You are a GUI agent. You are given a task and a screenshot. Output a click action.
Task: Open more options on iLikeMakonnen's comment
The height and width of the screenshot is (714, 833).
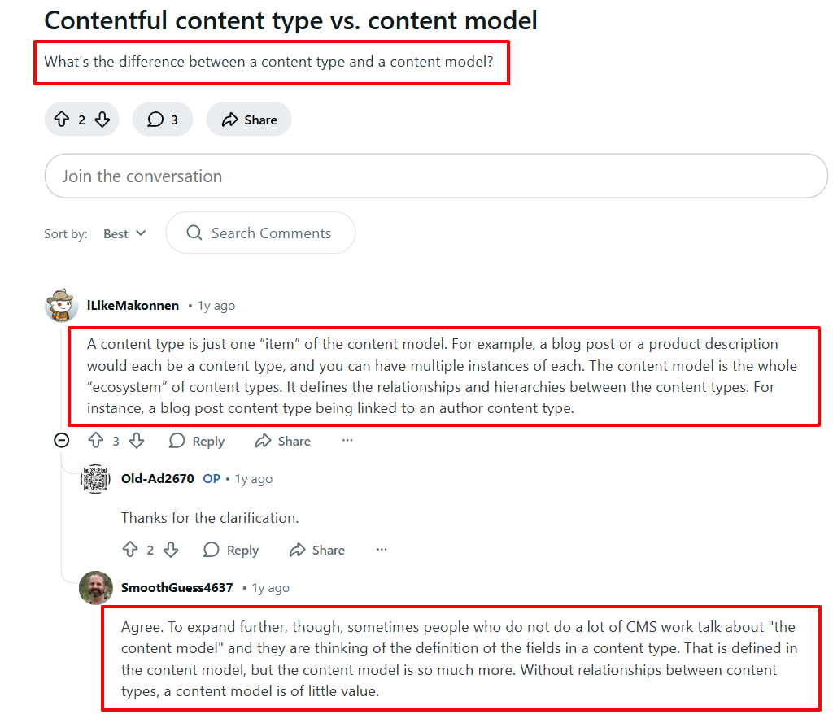pos(347,440)
